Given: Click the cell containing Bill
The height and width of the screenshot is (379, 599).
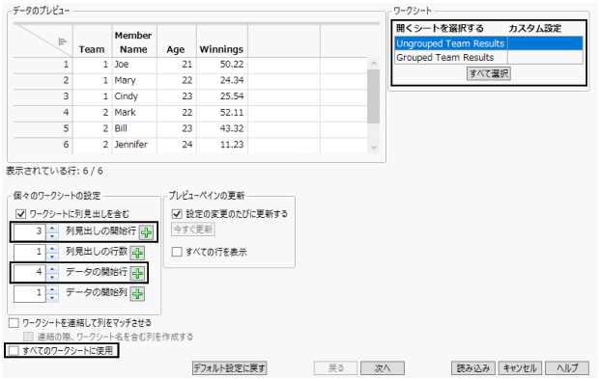Looking at the screenshot, I should click(x=134, y=128).
